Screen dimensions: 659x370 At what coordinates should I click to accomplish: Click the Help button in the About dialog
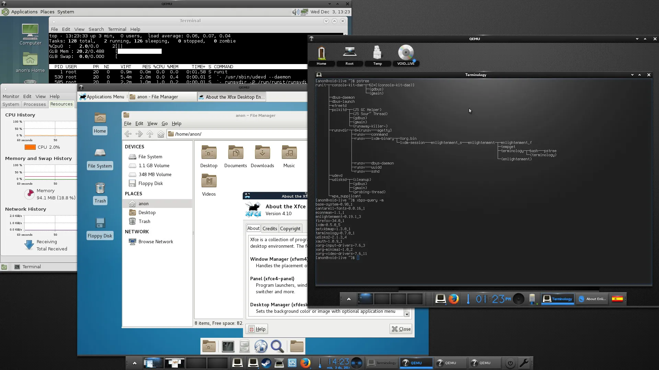tap(257, 329)
